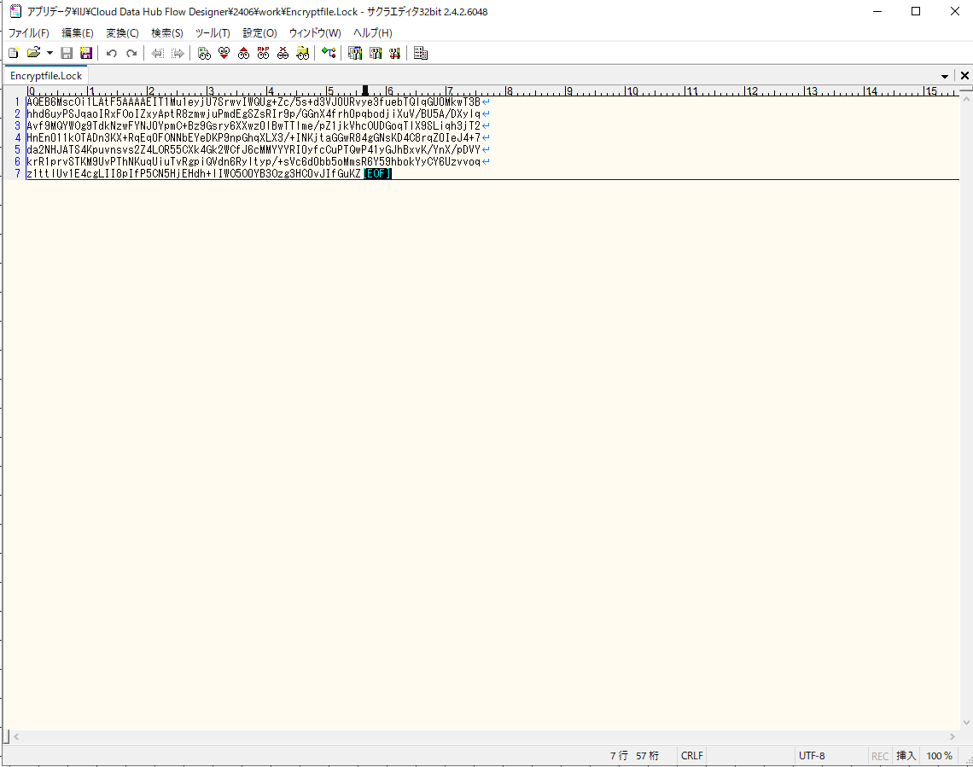This screenshot has height=767, width=973.
Task: Click the Outline analysis icon
Action: pos(329,53)
